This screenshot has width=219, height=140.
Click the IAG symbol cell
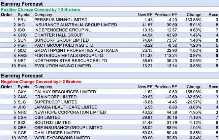22,25
